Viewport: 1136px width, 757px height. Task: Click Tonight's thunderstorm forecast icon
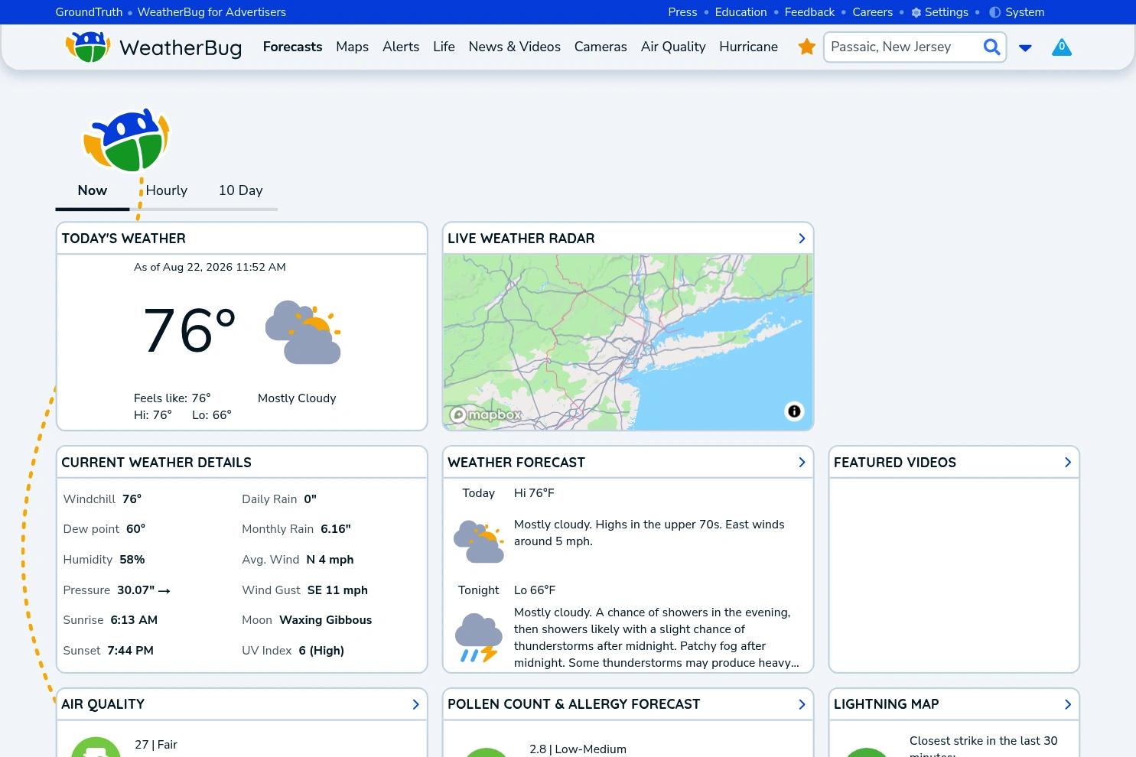479,637
